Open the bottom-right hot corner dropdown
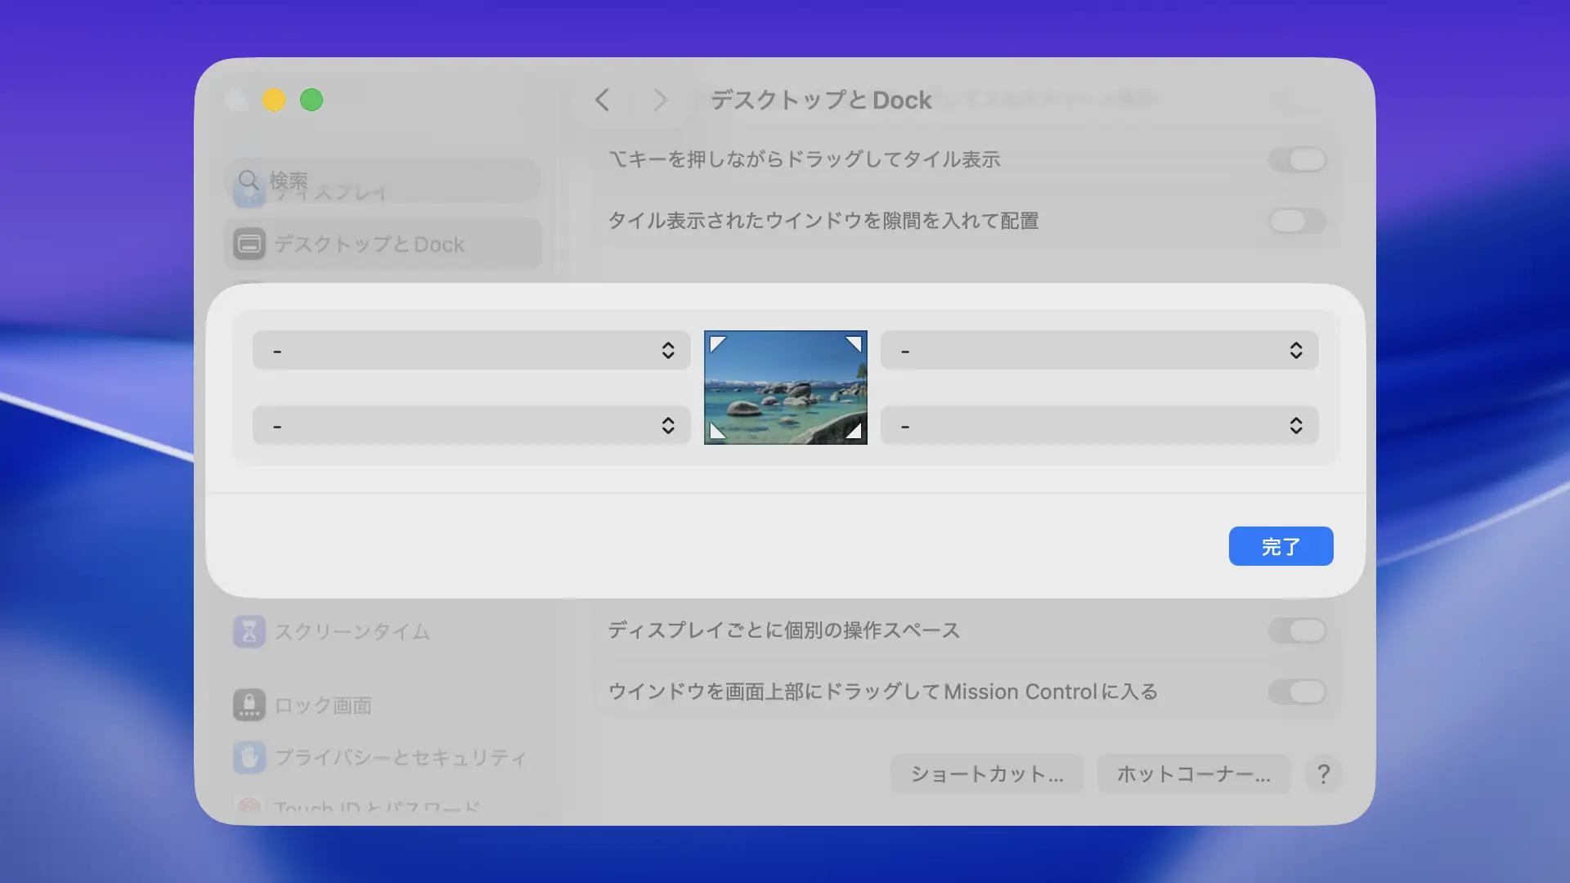Image resolution: width=1570 pixels, height=883 pixels. (x=1099, y=425)
